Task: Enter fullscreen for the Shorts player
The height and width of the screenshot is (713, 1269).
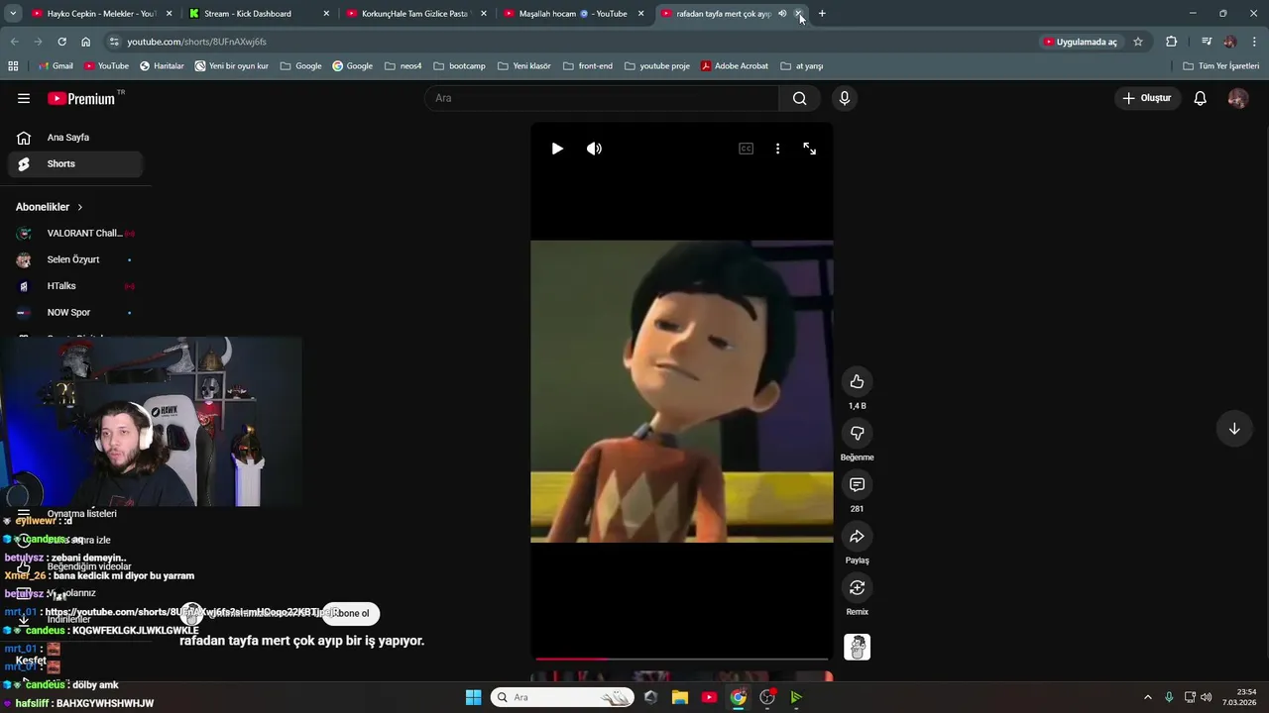Action: click(810, 149)
